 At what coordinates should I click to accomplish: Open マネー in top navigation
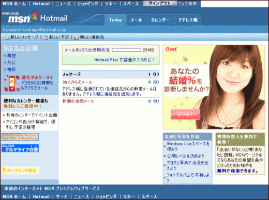pyautogui.click(x=111, y=4)
